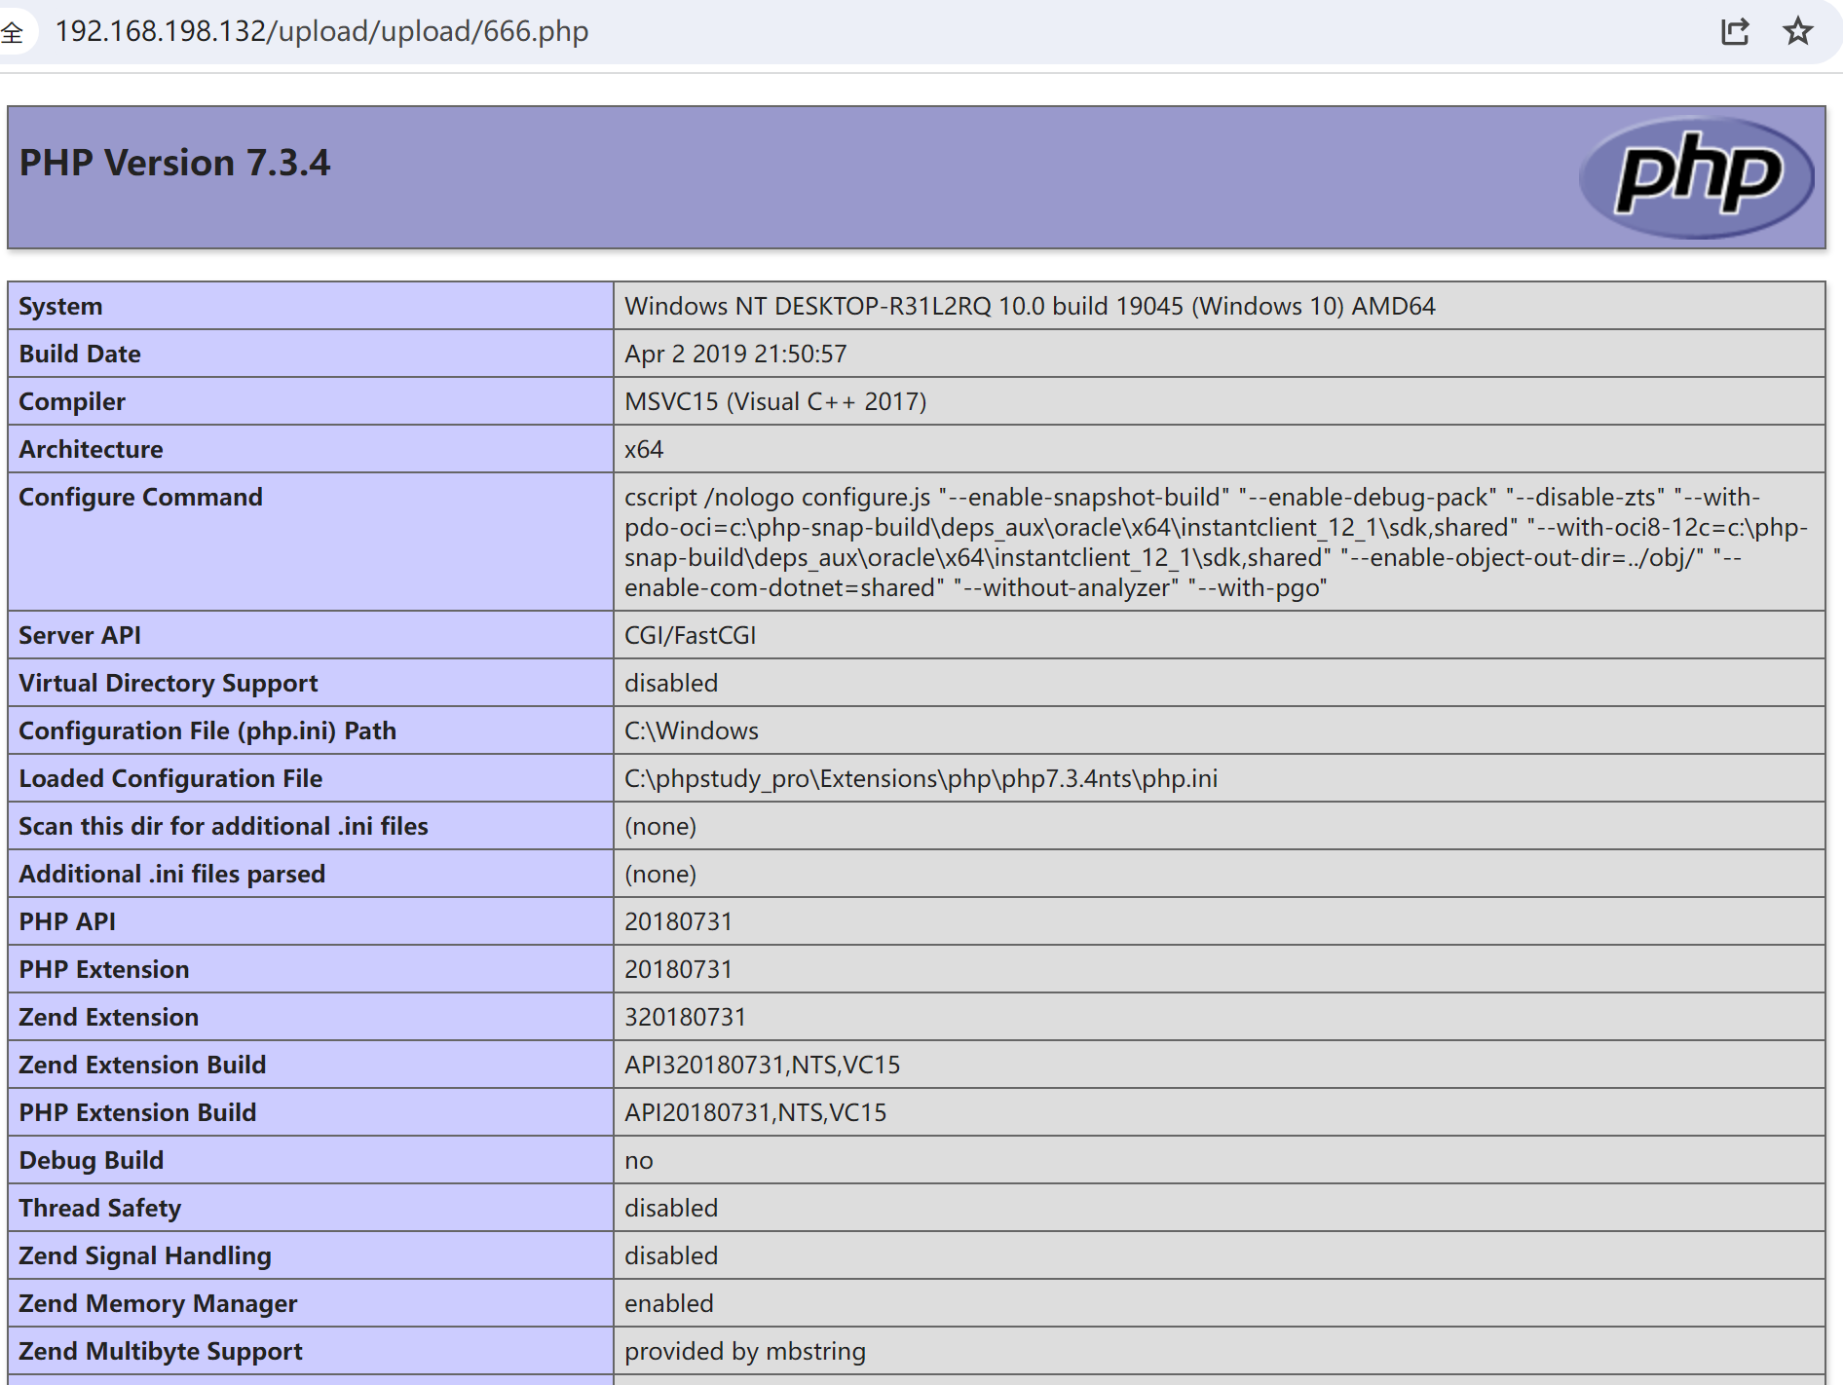Click the no value for Debug Build
The width and height of the screenshot is (1843, 1385).
tap(639, 1160)
